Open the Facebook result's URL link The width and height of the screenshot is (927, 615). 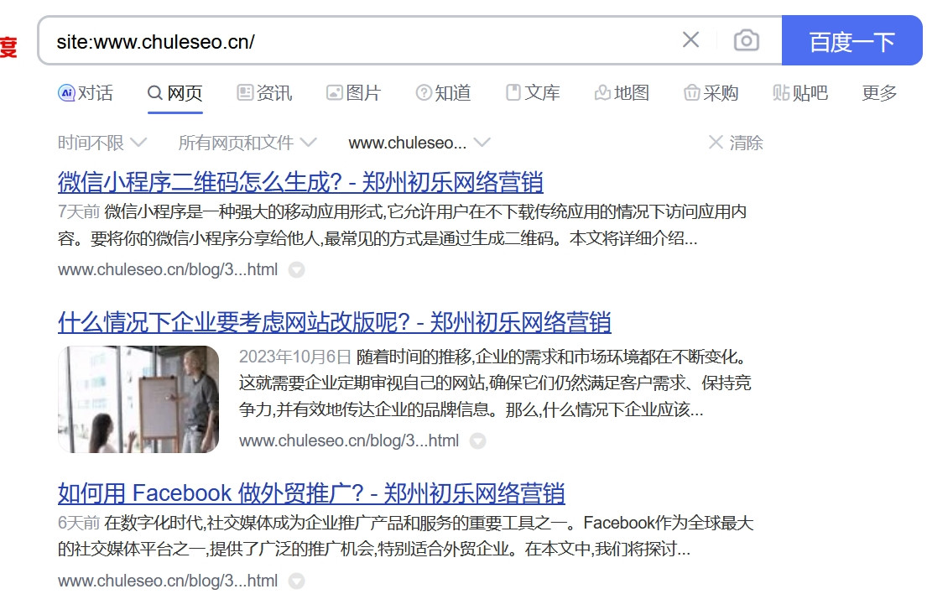coord(167,581)
